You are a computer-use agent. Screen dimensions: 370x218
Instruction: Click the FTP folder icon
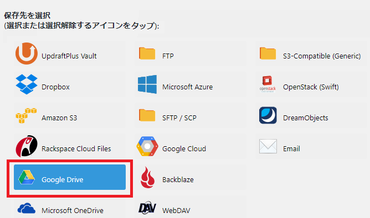tap(147, 54)
